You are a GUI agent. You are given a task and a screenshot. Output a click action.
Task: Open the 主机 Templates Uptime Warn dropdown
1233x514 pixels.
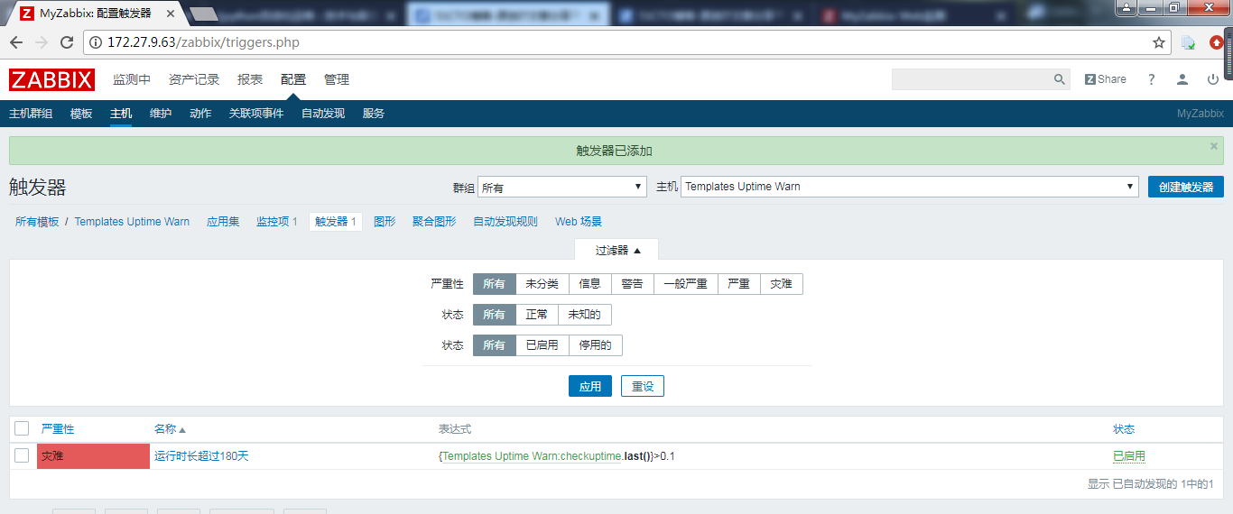tap(910, 187)
